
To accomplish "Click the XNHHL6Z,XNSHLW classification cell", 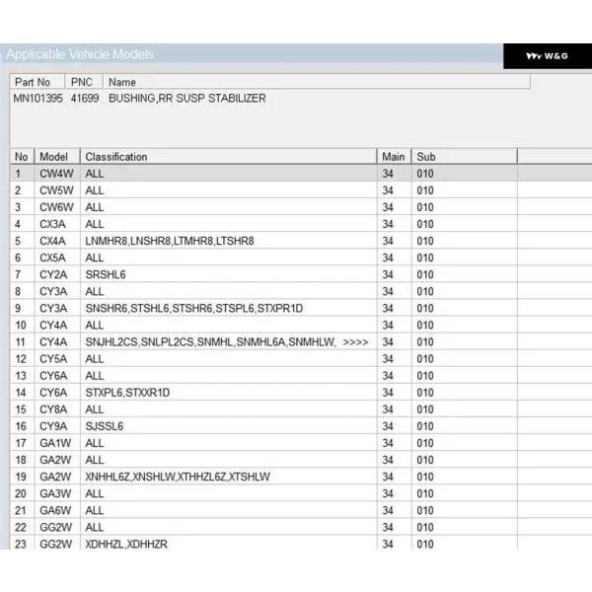I will 178,477.
